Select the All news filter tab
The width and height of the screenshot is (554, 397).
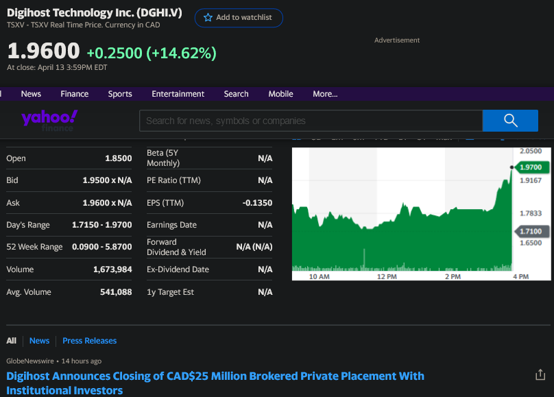[x=12, y=341]
